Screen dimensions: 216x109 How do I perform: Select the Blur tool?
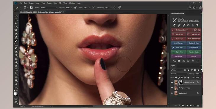pyautogui.click(x=16, y=59)
